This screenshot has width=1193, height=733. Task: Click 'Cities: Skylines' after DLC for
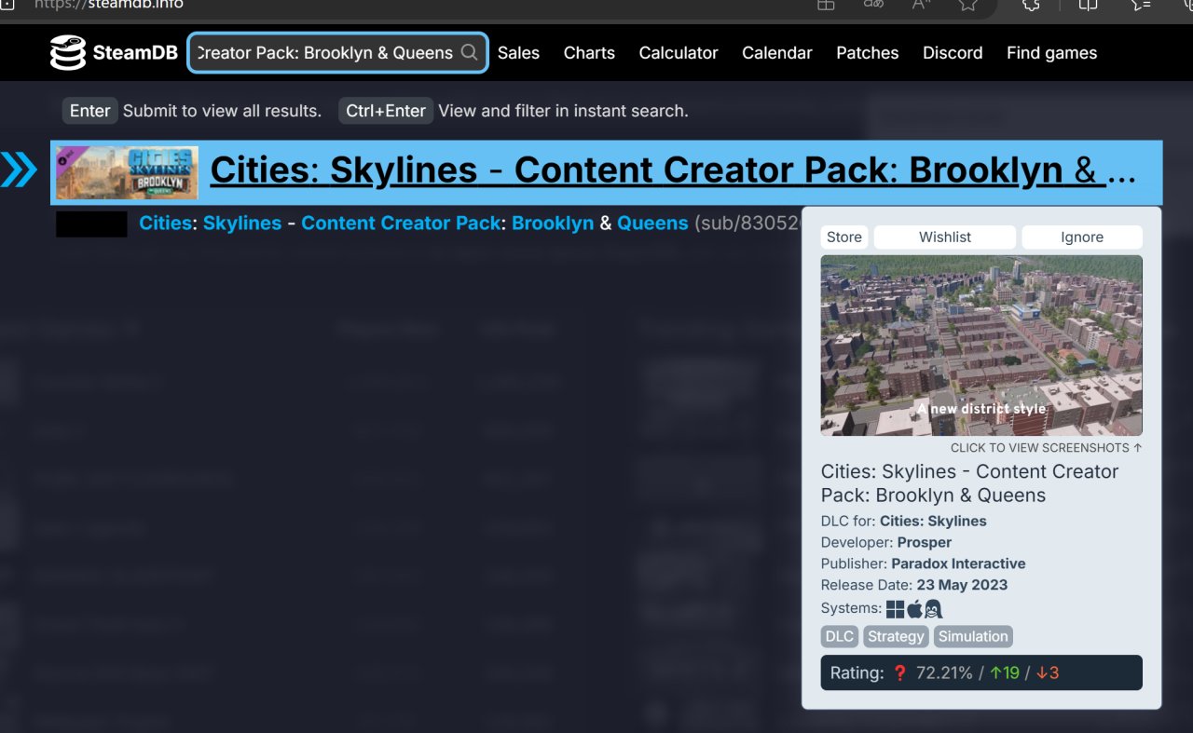tap(933, 522)
